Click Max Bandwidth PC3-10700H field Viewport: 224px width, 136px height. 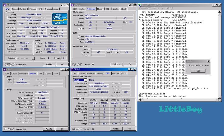99,86
